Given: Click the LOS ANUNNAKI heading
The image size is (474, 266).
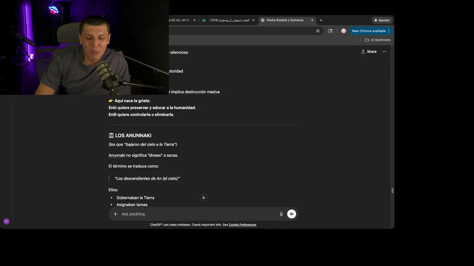Looking at the screenshot, I should click(130, 136).
